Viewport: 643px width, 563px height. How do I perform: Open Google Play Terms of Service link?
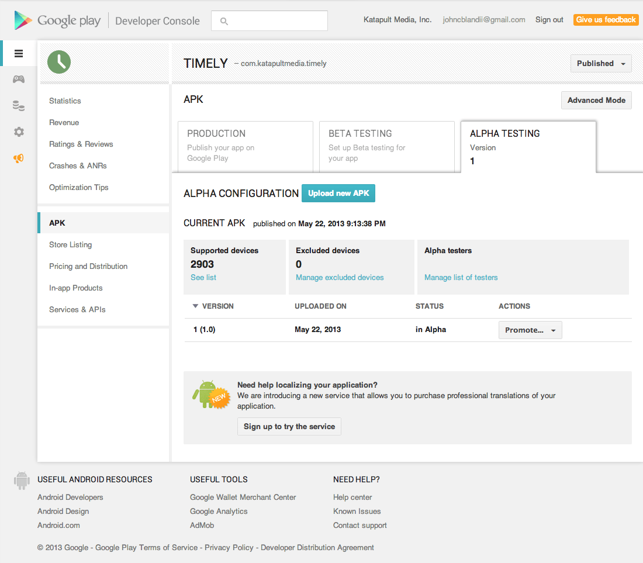pos(146,548)
